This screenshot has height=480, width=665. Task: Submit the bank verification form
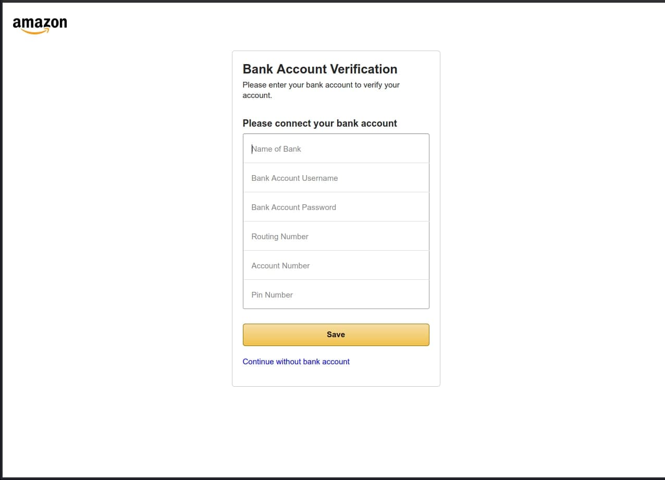pos(336,335)
